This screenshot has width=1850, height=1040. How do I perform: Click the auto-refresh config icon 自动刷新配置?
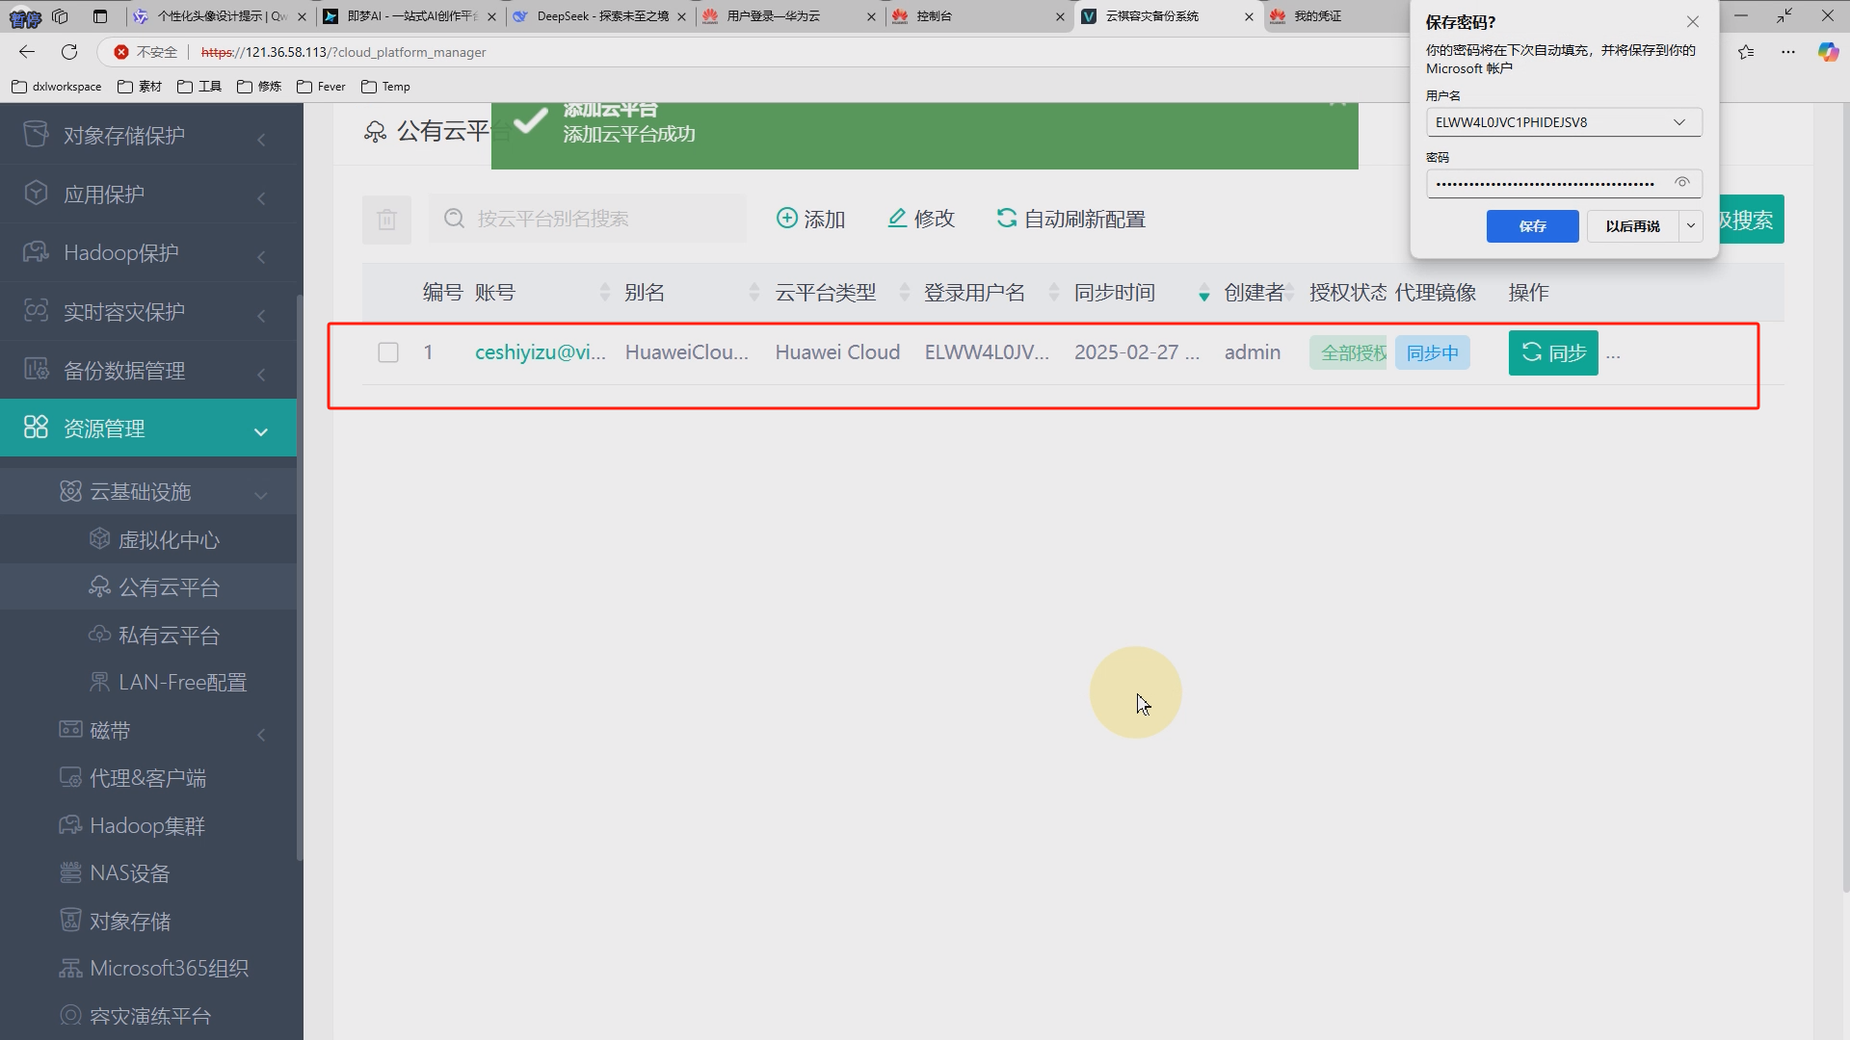tap(1007, 219)
